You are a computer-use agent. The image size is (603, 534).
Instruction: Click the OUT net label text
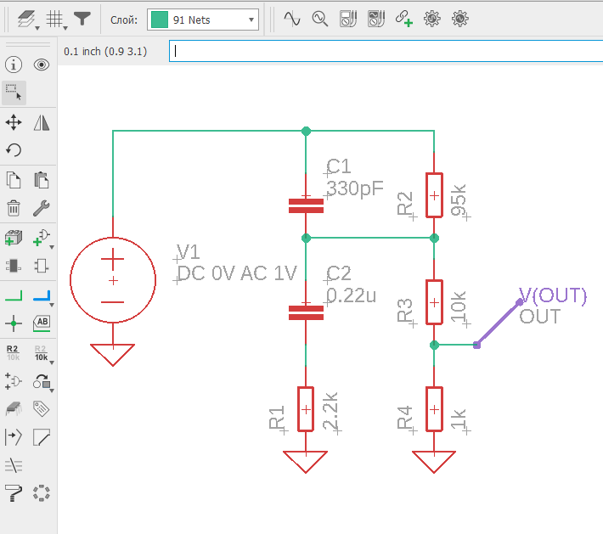540,317
